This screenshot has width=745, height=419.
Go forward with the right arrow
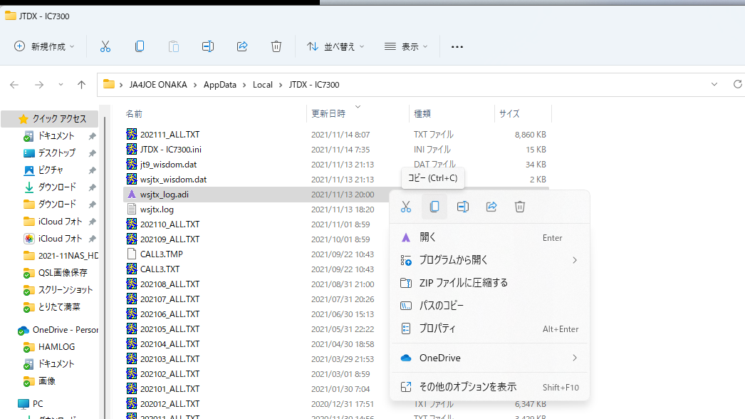tap(39, 85)
